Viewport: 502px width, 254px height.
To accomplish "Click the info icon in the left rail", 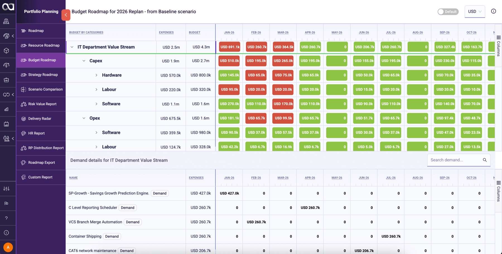I will [6, 233].
